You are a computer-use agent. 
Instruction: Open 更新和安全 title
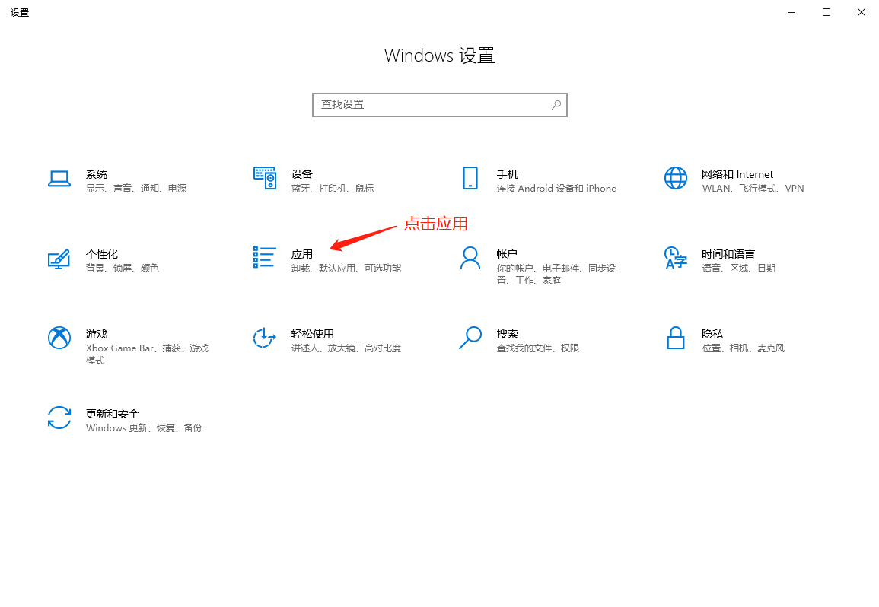[x=112, y=415]
